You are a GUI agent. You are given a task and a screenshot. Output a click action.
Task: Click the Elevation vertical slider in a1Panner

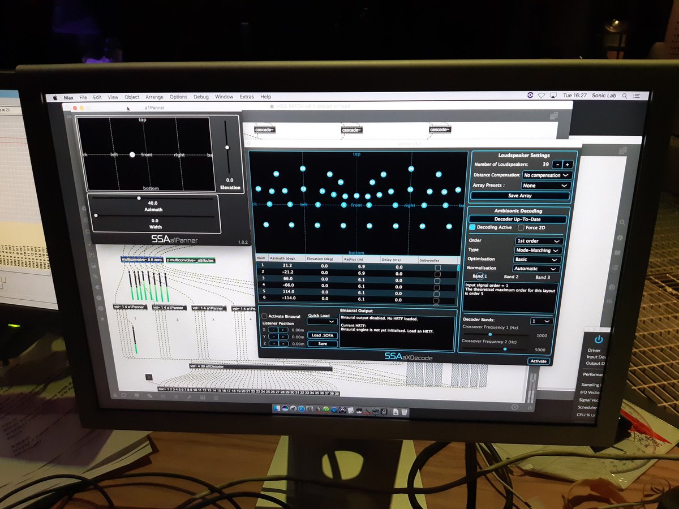tap(227, 147)
